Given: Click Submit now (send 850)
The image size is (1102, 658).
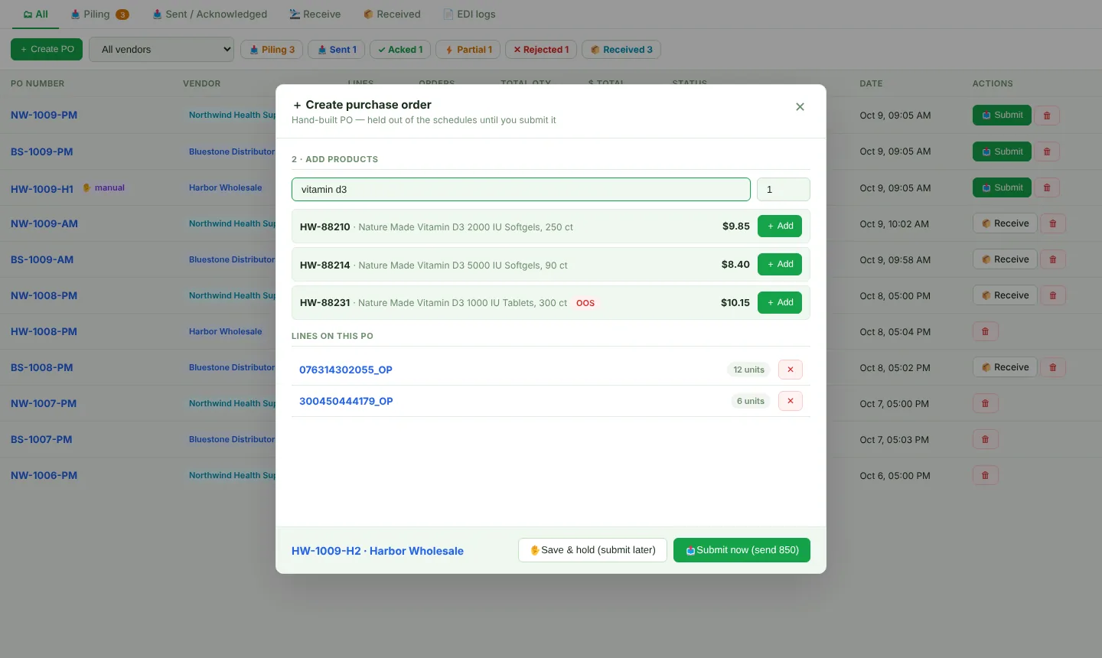Looking at the screenshot, I should [742, 550].
